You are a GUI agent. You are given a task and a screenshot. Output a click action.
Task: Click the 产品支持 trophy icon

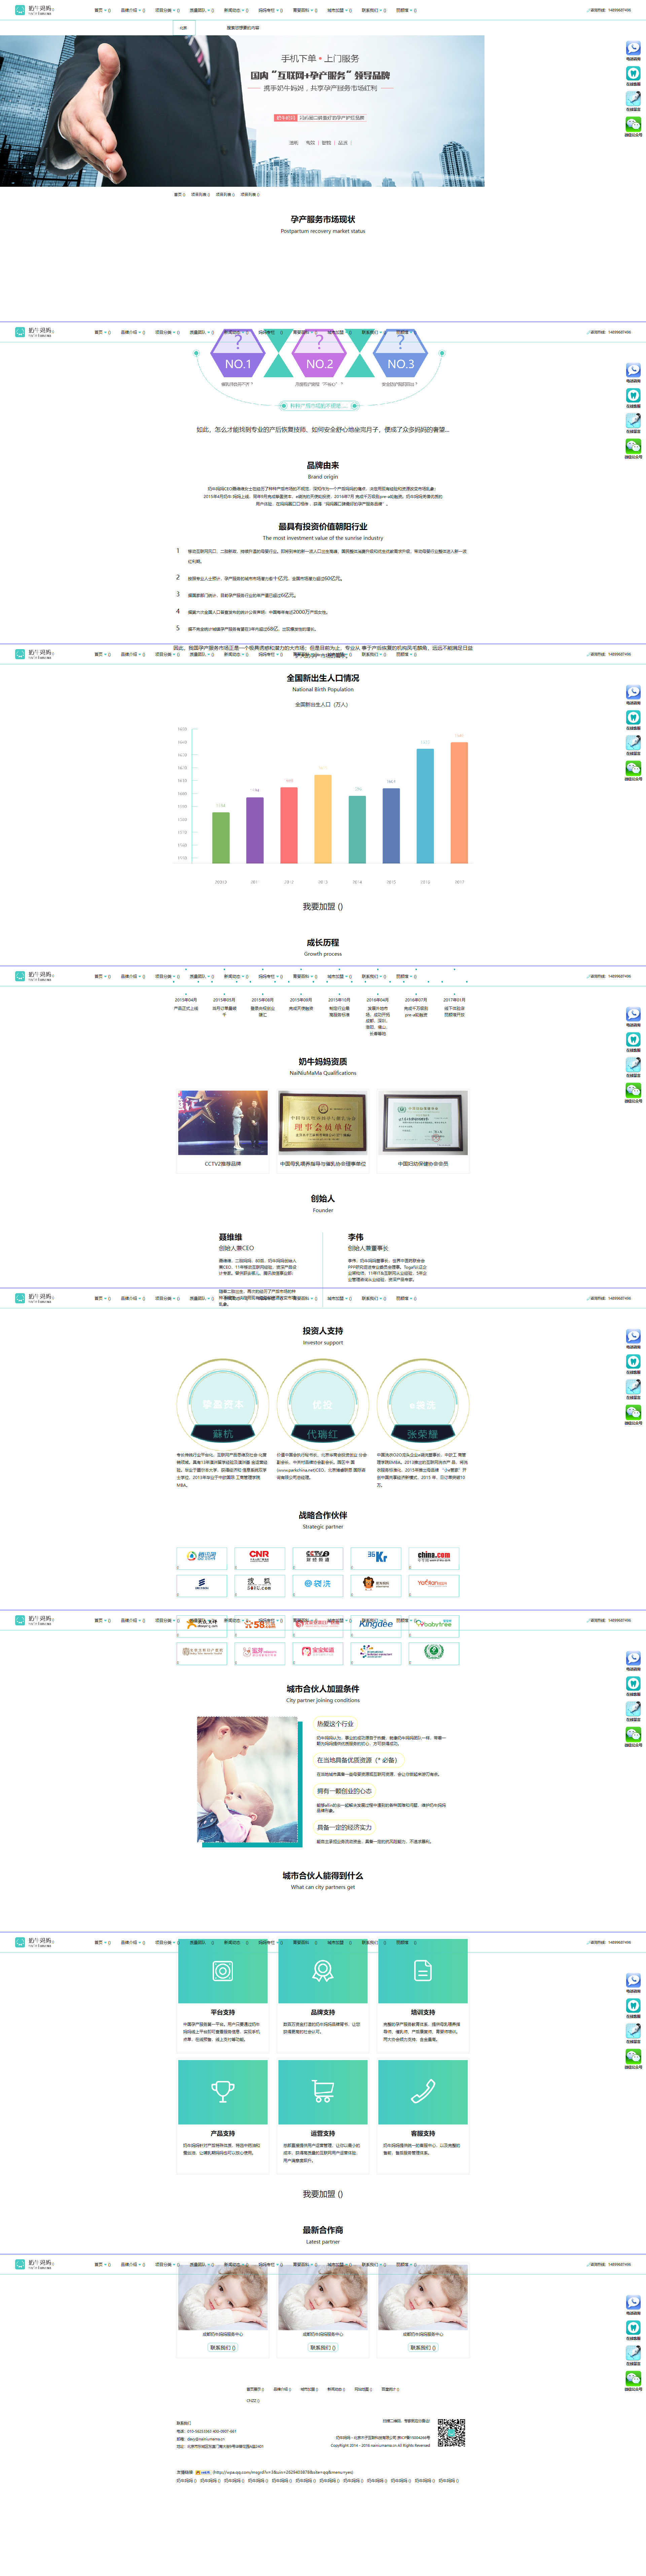pos(223,2091)
